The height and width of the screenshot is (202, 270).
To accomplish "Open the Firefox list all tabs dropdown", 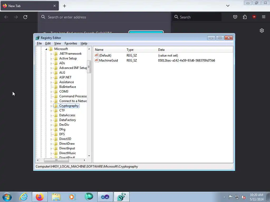I will coord(228,6).
